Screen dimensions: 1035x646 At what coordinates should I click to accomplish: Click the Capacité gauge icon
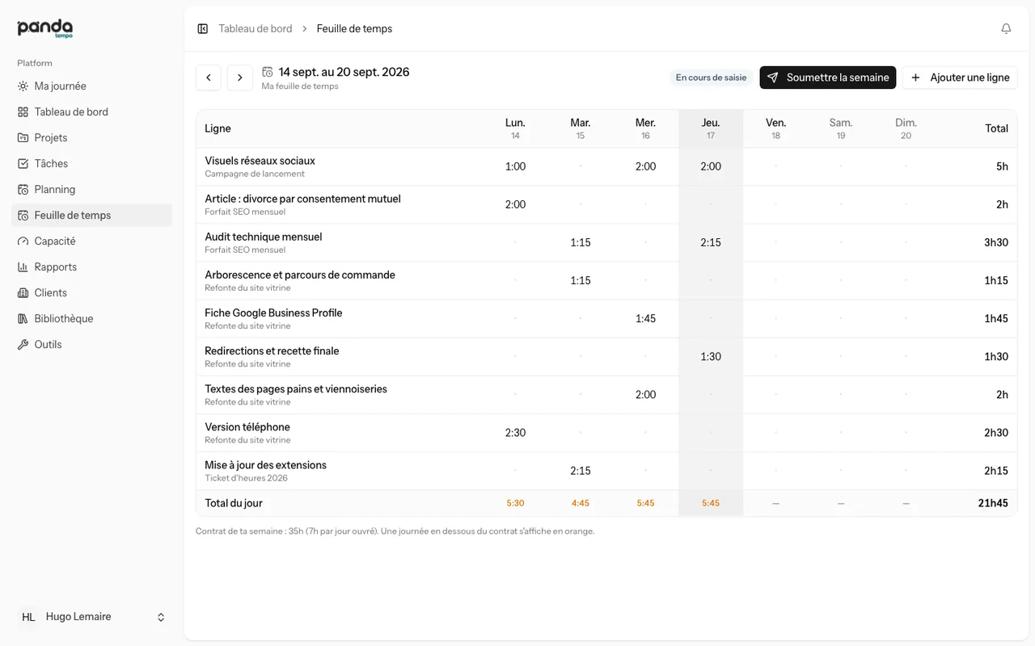[23, 241]
